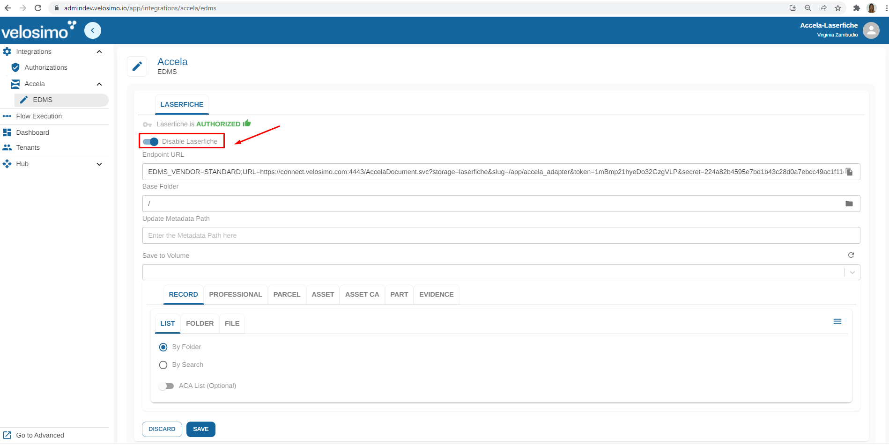Click the DISCARD button
Viewport: 889px width, 445px height.
[x=162, y=429]
